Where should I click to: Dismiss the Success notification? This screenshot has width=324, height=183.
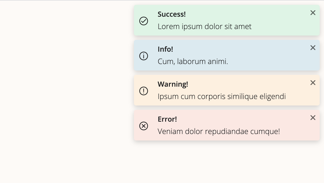[313, 13]
